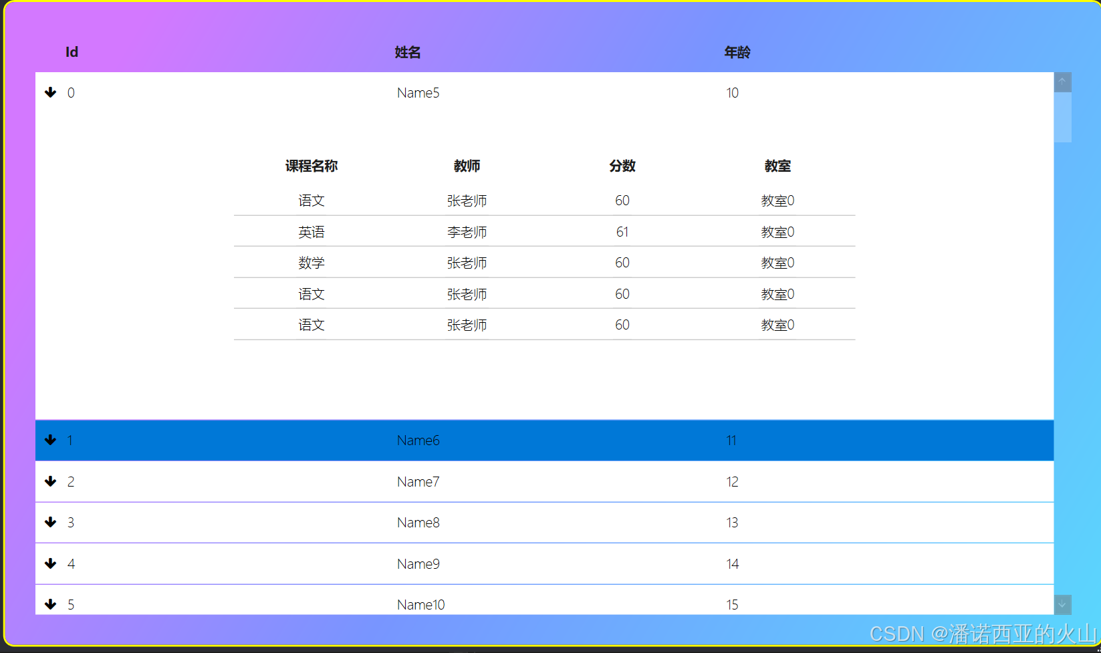Screen dimensions: 1101x653
Task: Expand details arrow for row Name9
Action: 50,563
